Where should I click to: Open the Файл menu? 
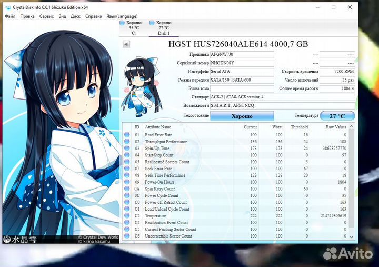(x=10, y=16)
